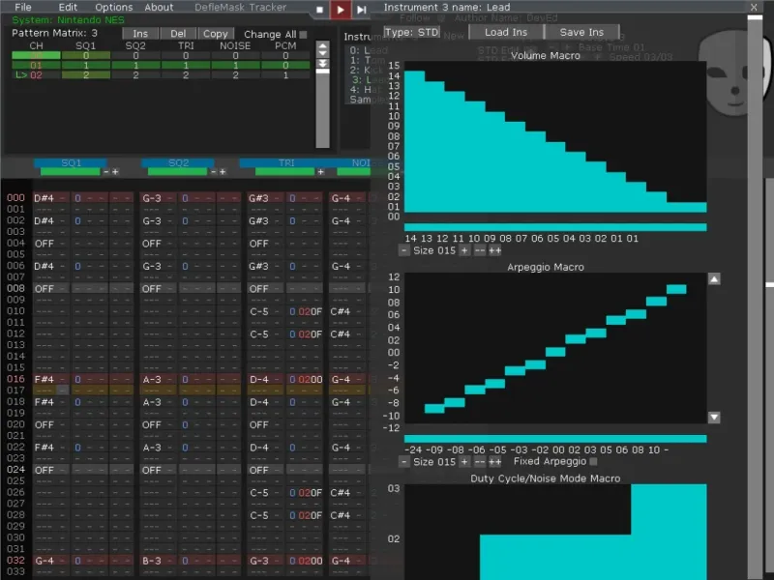Click the pattern matrix double-down arrow

pos(323,64)
